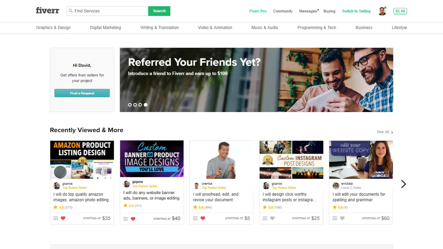Click the $5.00 balance button
The image size is (443, 249).
[x=400, y=11]
